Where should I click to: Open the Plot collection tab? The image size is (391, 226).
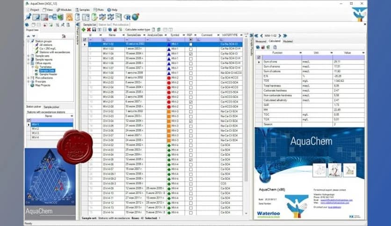[x=121, y=25]
